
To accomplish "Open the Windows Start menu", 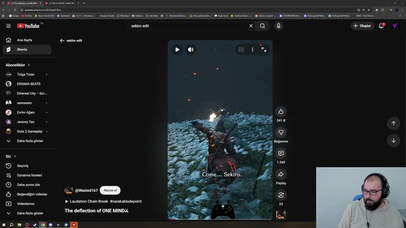I will click(3, 225).
